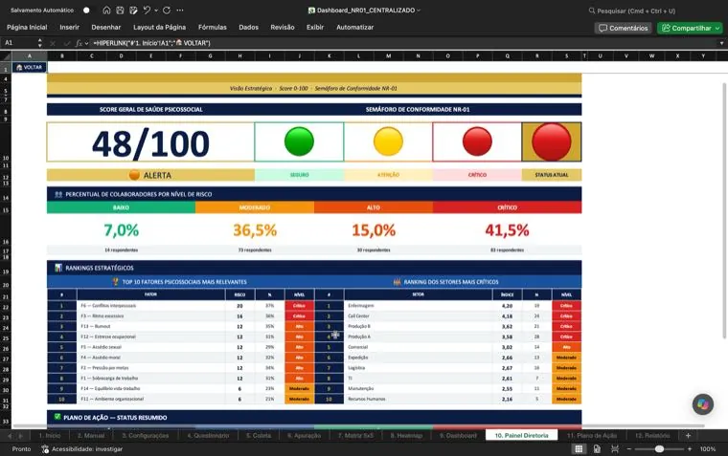Switch to the 9. Dashboard sheet tab
Viewport: 728px width, 456px height.
[458, 436]
